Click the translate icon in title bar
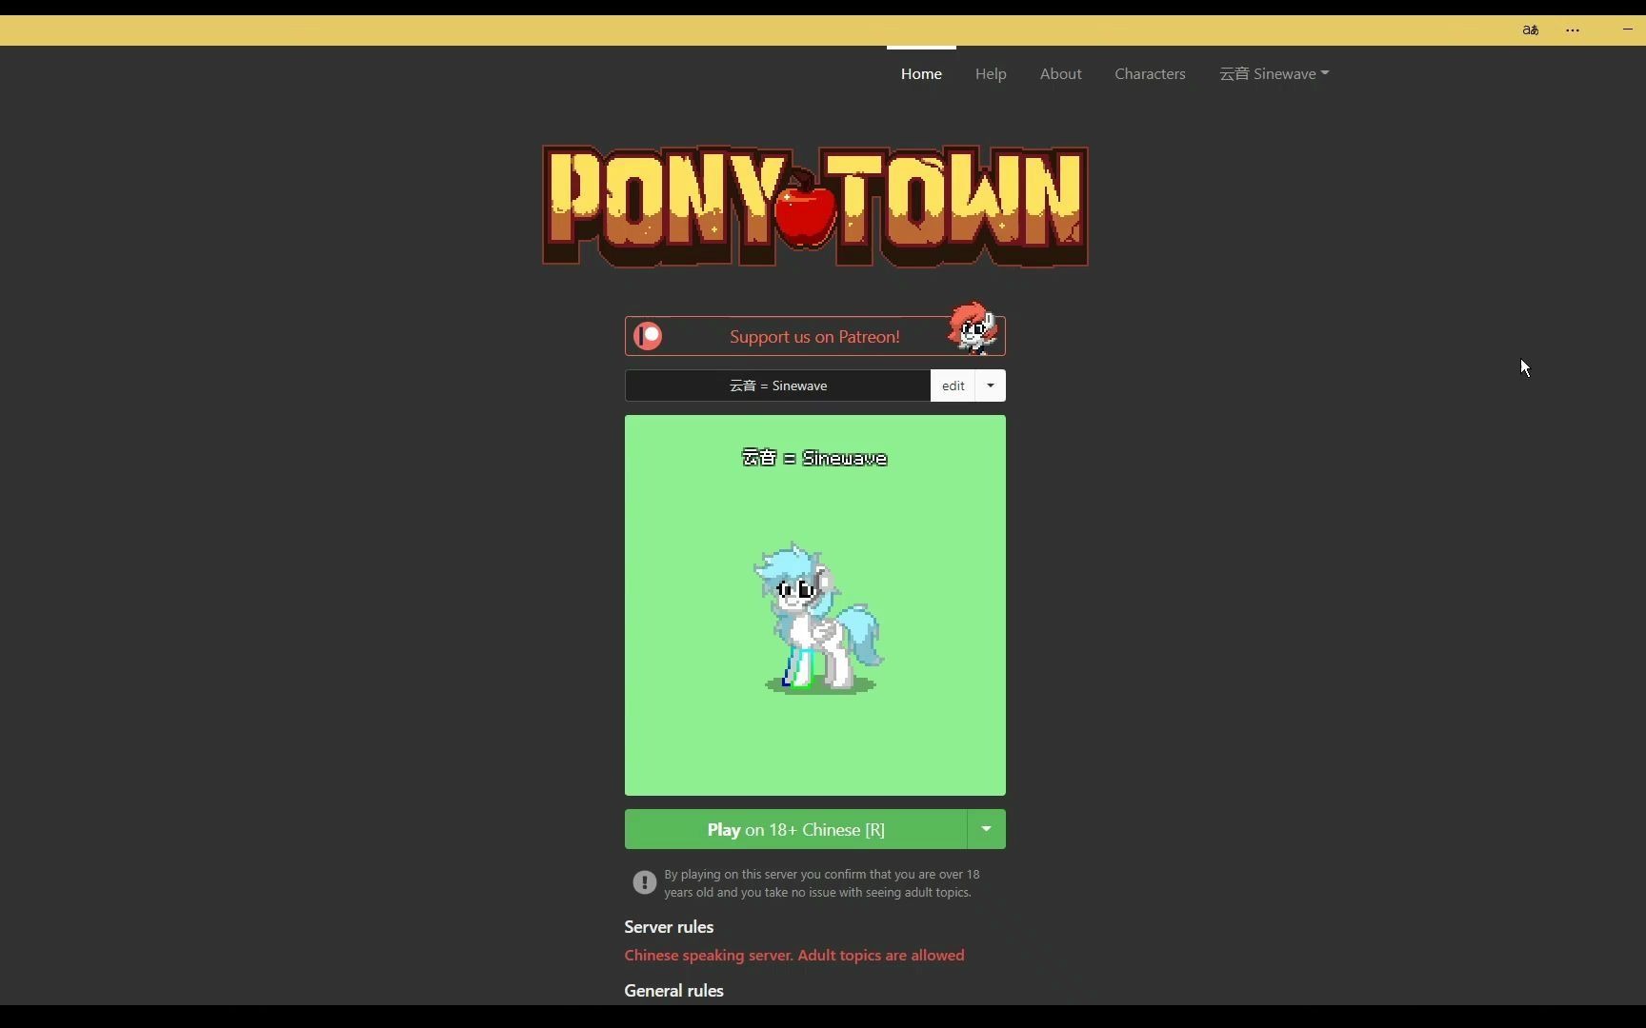The image size is (1646, 1028). [1531, 30]
